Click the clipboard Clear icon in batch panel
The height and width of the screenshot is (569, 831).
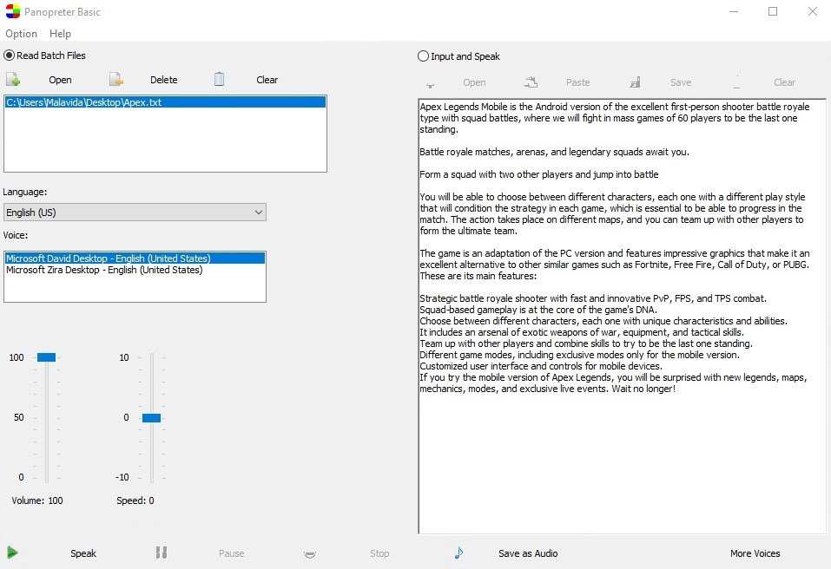[219, 80]
